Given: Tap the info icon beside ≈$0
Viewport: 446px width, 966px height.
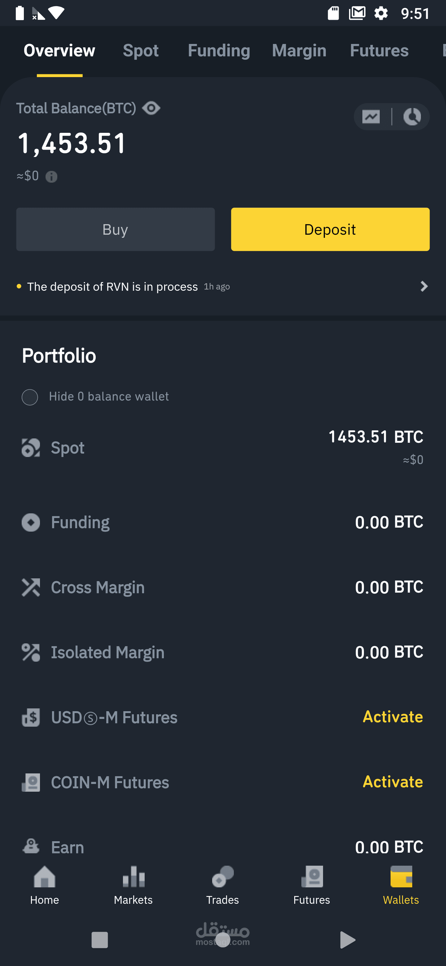Looking at the screenshot, I should (x=51, y=176).
